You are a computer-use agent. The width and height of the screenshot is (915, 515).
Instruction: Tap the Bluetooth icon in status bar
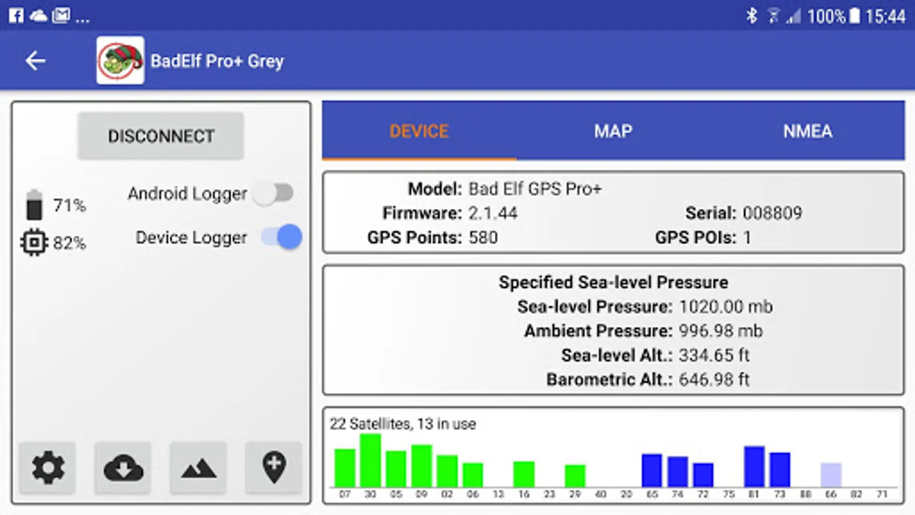[x=752, y=15]
